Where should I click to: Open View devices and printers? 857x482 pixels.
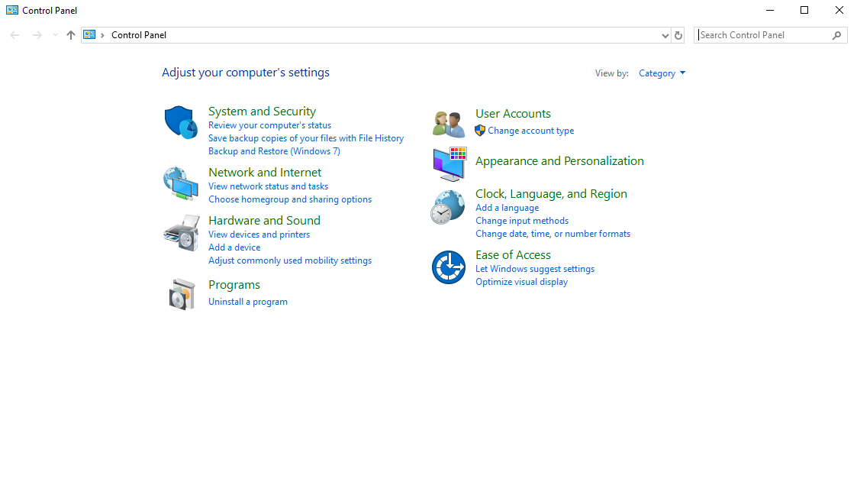(259, 235)
